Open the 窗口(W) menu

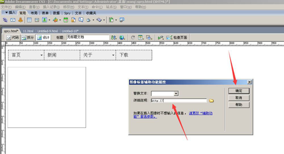point(126,7)
